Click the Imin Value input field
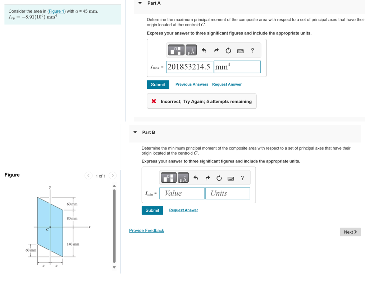 [x=182, y=193]
